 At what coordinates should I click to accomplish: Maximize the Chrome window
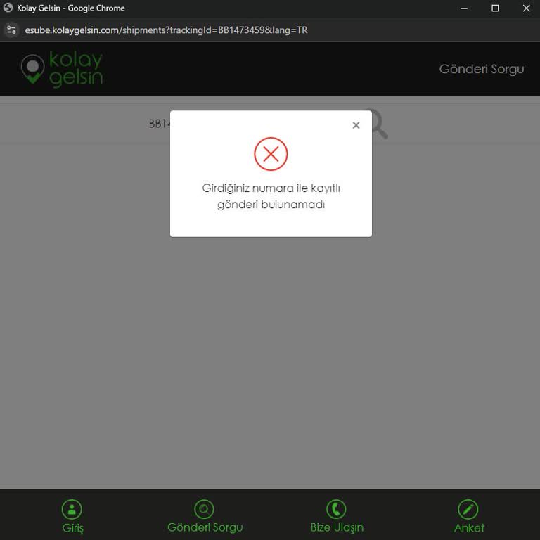point(495,8)
